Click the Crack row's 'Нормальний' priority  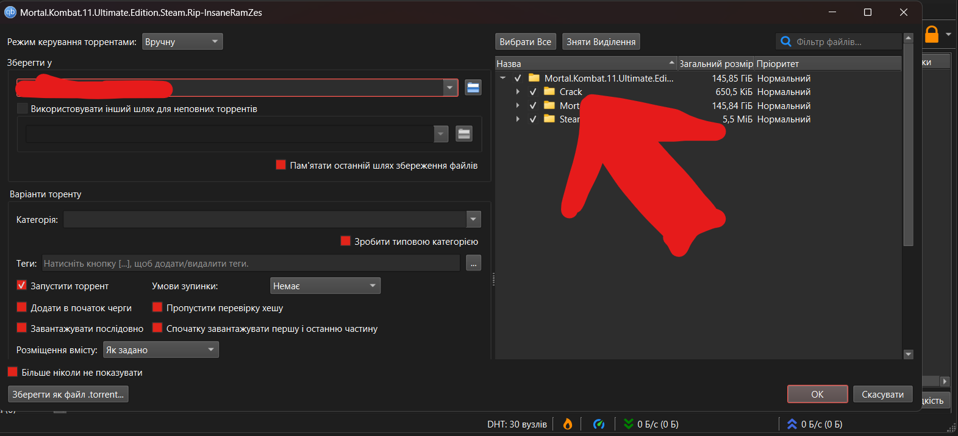784,92
